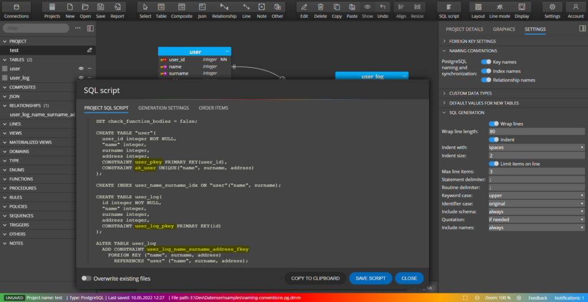Viewport: 588px width, 302px height.
Task: Switch to Generation Settings tab
Action: pyautogui.click(x=164, y=108)
